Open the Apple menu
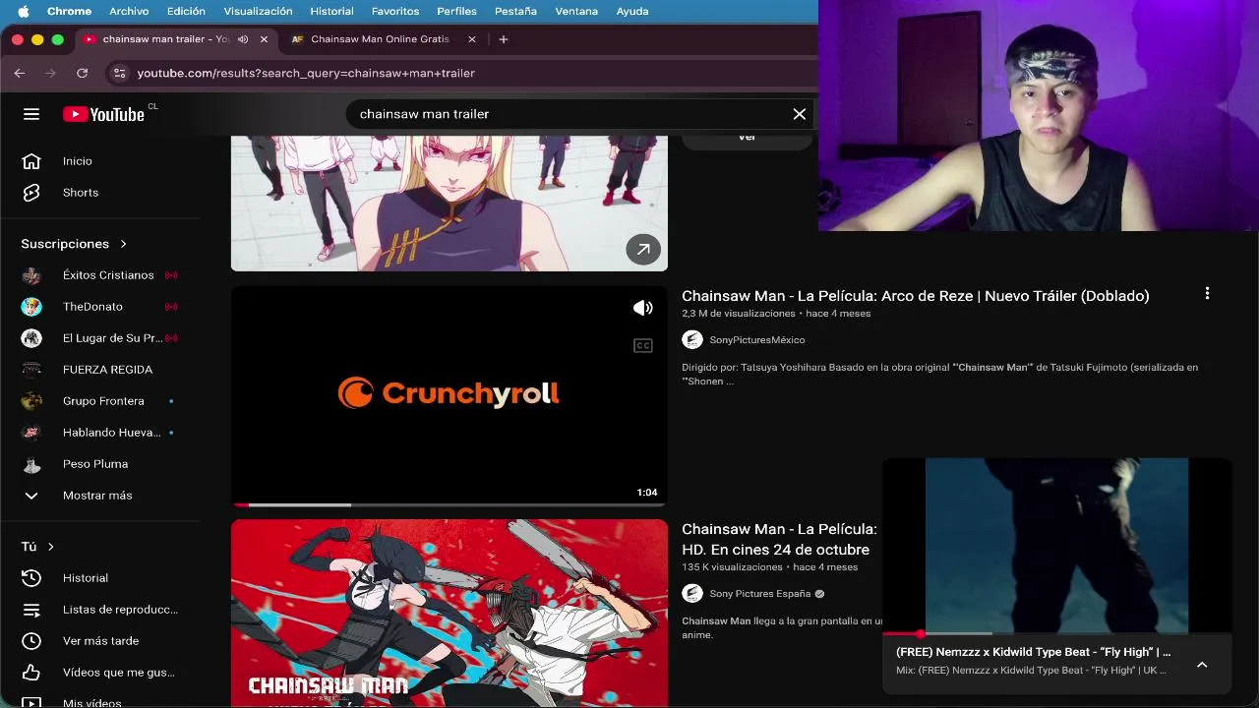The height and width of the screenshot is (708, 1259). pyautogui.click(x=23, y=11)
